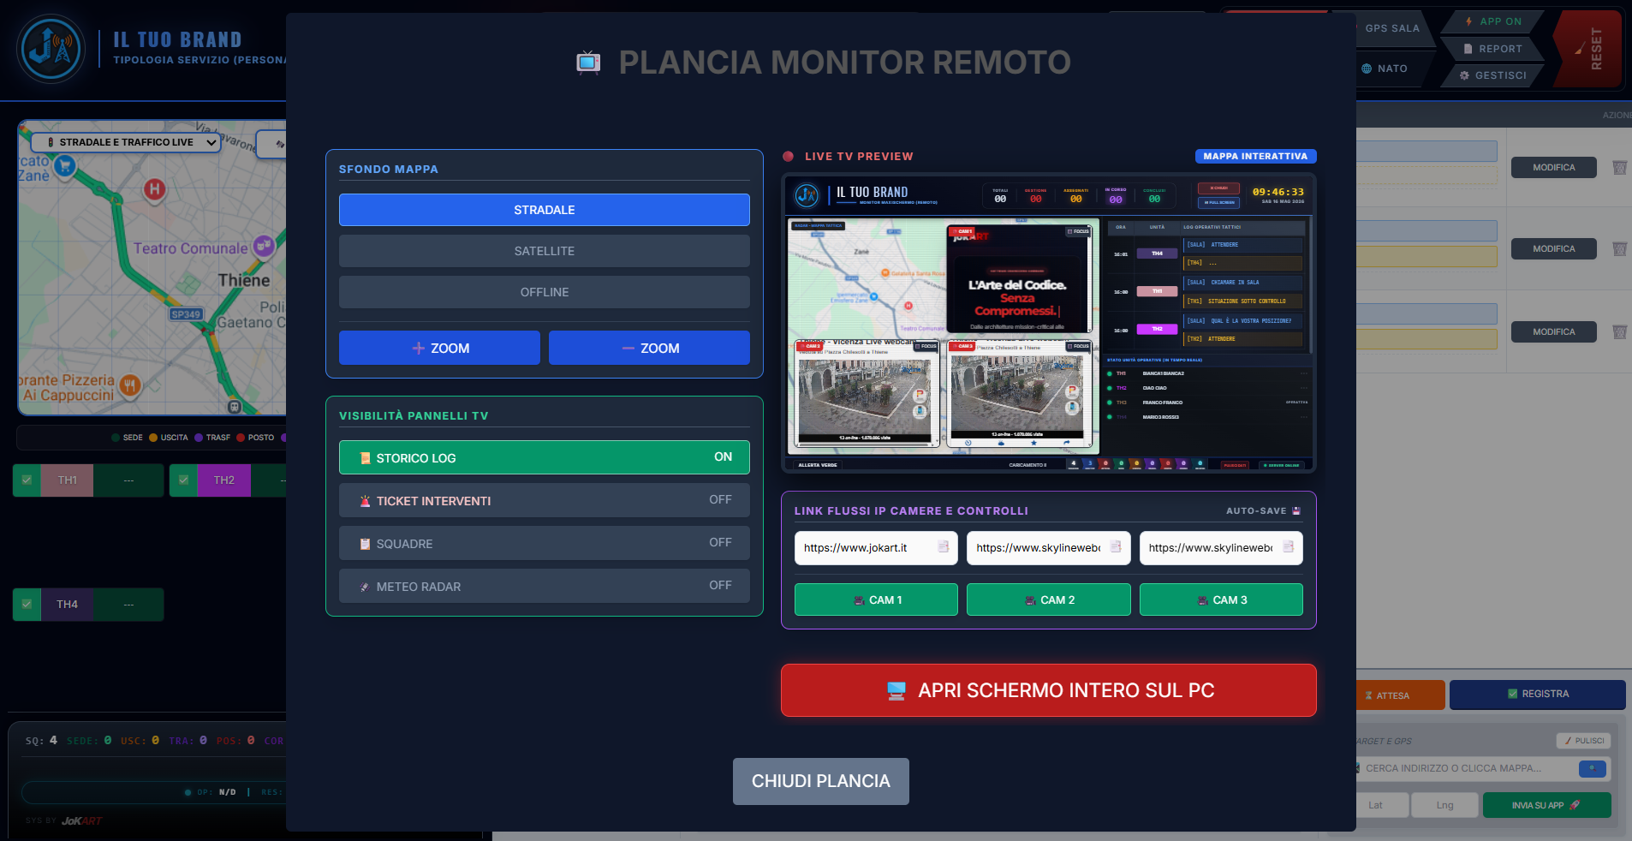Click TV icon beside PLANCIA MONITOR REMOTO
The height and width of the screenshot is (841, 1632).
tap(588, 63)
